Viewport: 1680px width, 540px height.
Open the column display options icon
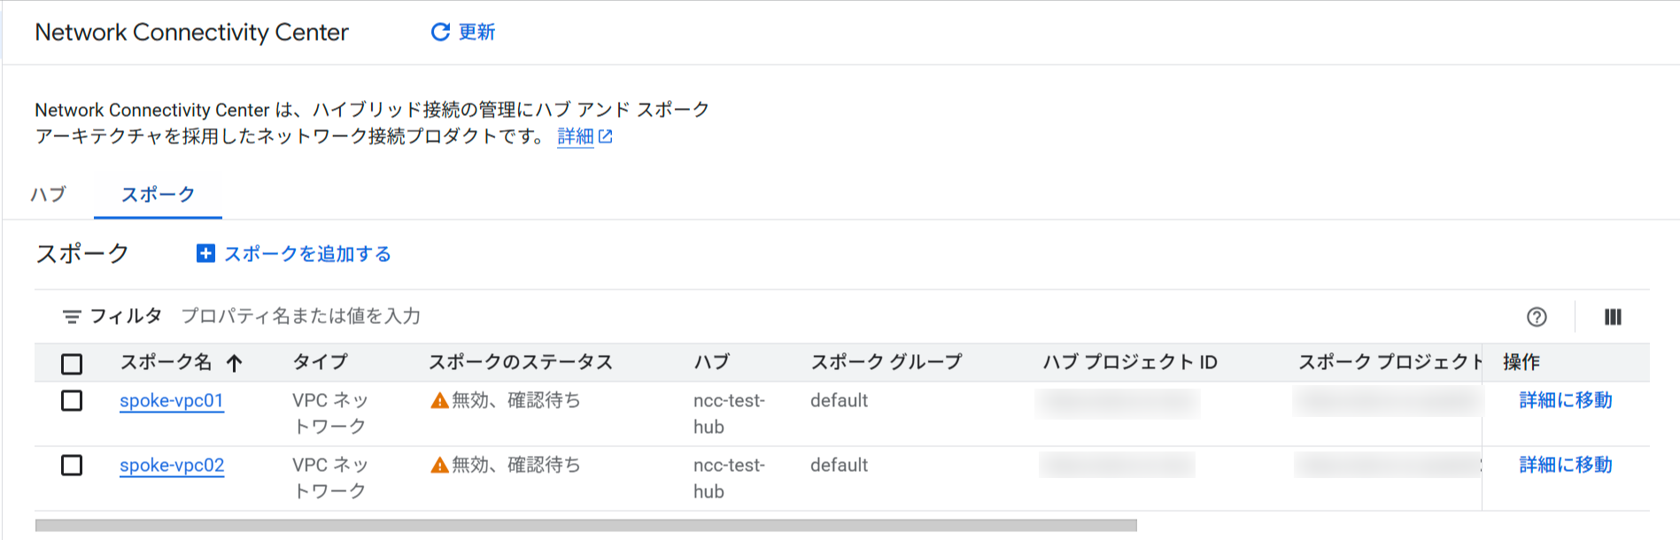1614,316
